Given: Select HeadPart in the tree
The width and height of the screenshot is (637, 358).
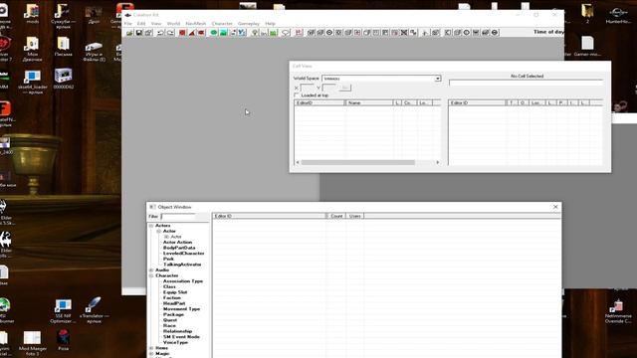Looking at the screenshot, I should [174, 303].
